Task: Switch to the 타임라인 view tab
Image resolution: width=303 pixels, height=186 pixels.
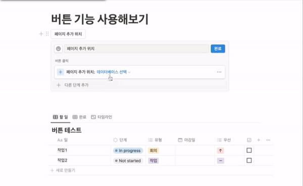Action: 102,117
